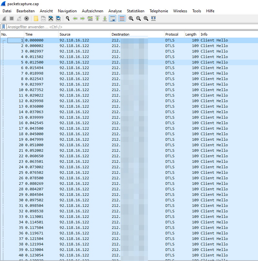This screenshot has width=258, height=261.
Task: Close the capture file icon
Action: coord(51,18)
